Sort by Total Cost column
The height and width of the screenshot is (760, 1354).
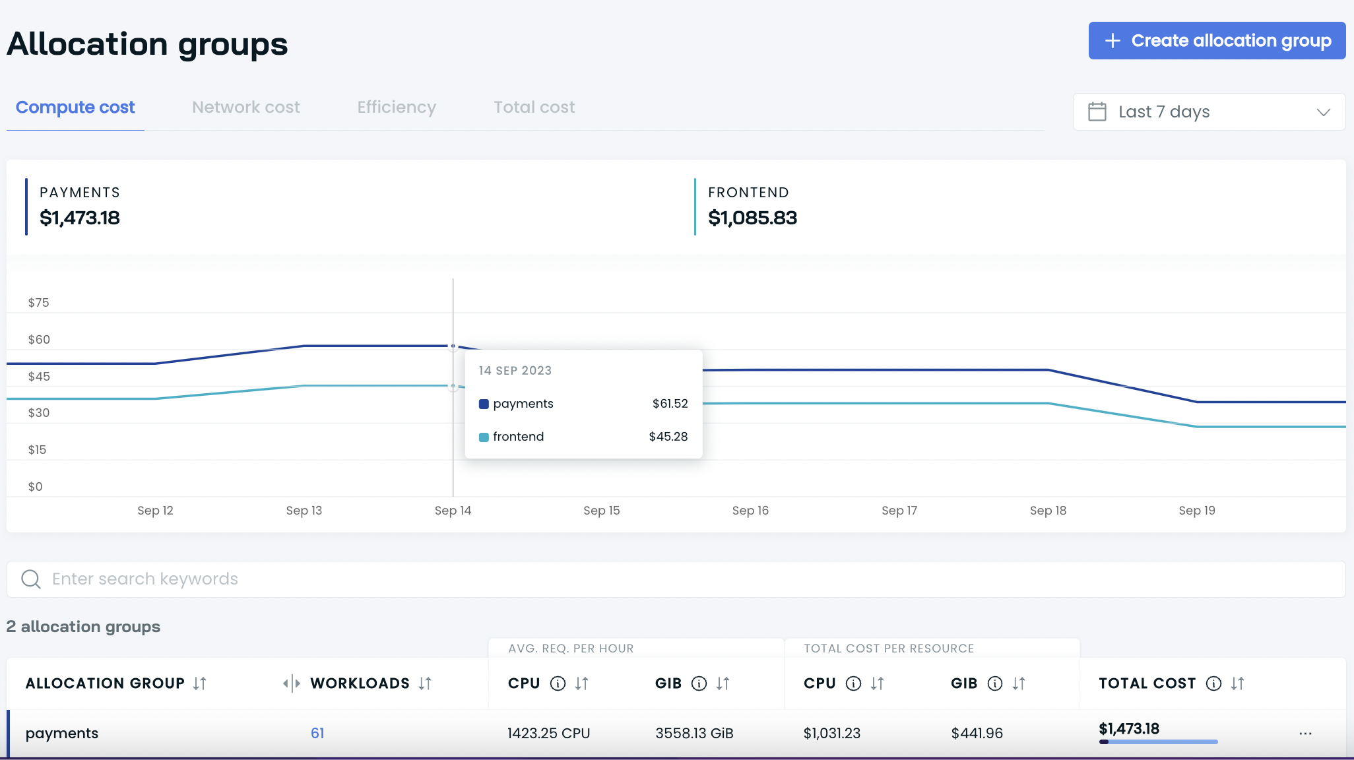(1237, 683)
